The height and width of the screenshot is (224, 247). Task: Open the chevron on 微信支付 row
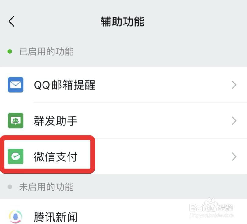click(x=234, y=157)
